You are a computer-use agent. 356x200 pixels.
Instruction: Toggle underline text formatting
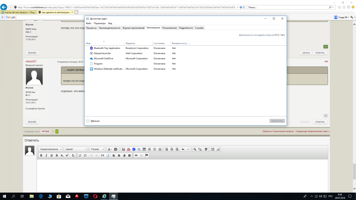tap(51, 156)
